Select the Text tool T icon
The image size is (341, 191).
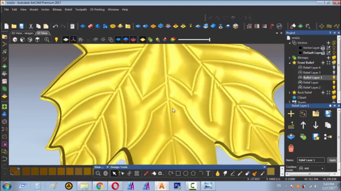pyautogui.click(x=208, y=173)
